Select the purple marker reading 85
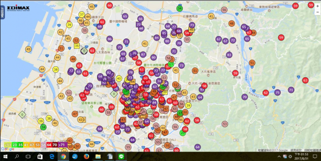 coord(164,33)
